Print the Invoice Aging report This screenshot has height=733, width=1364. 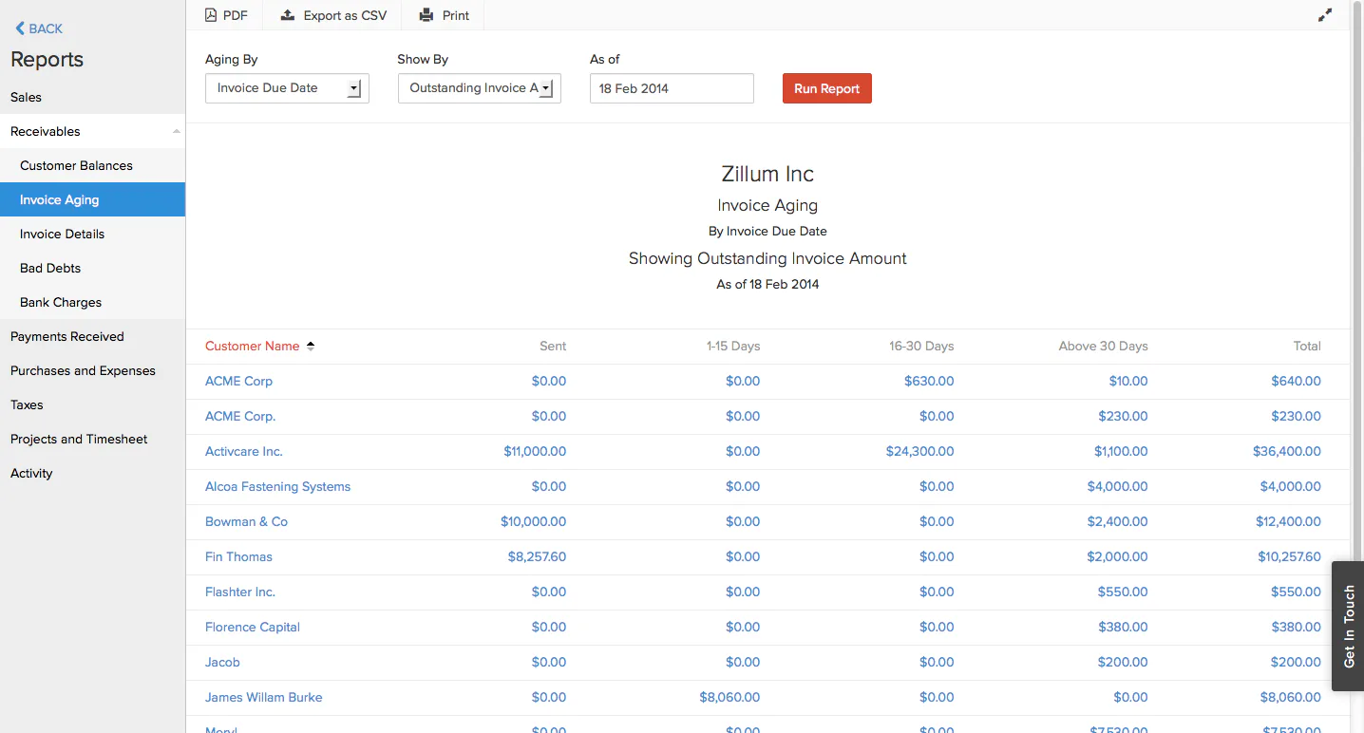click(x=443, y=15)
